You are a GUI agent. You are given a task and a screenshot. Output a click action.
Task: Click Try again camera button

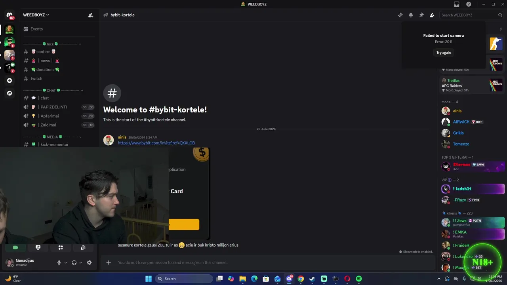[x=444, y=53]
